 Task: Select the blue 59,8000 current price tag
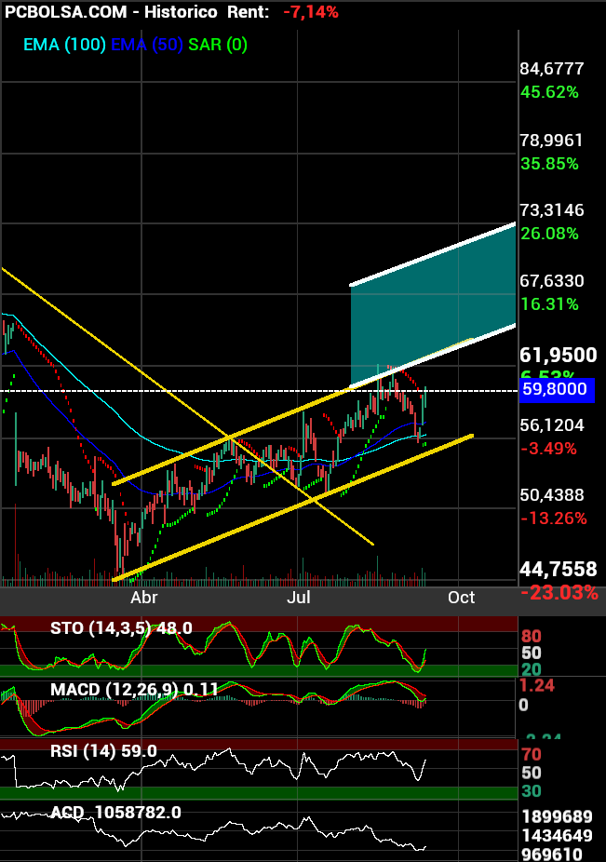[x=557, y=390]
